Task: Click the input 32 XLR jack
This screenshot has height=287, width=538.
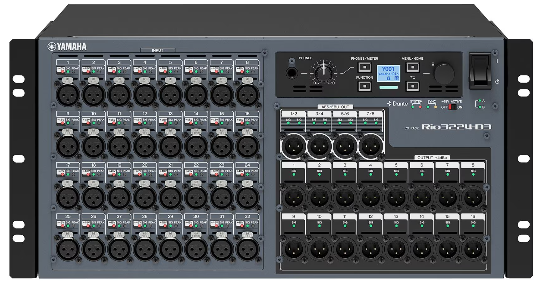Action: click(x=247, y=249)
